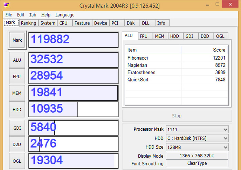Click the Fibonacci score 12201

click(x=219, y=58)
